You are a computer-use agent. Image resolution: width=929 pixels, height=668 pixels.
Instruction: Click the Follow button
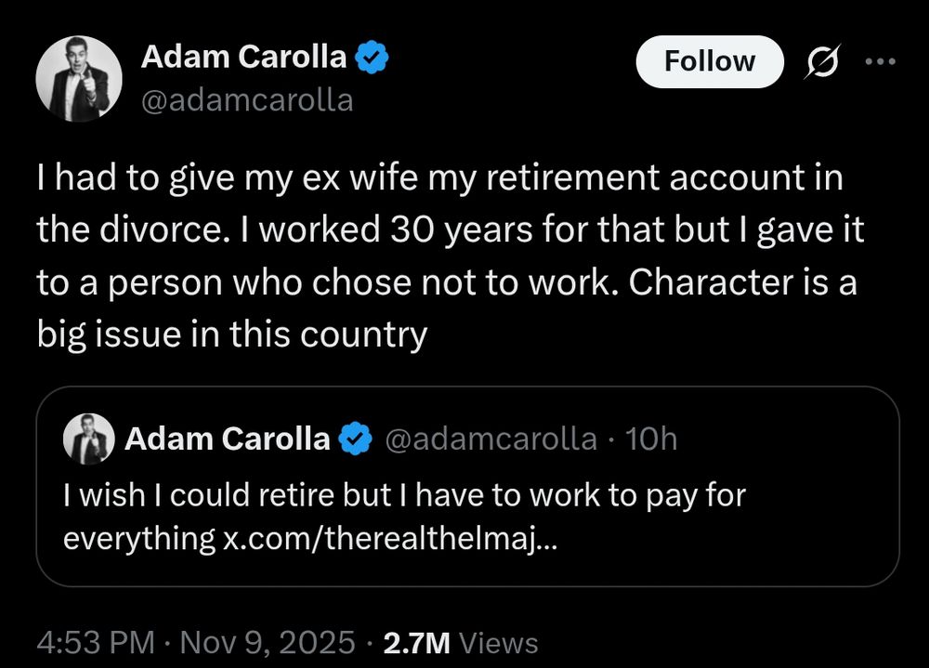click(x=709, y=61)
